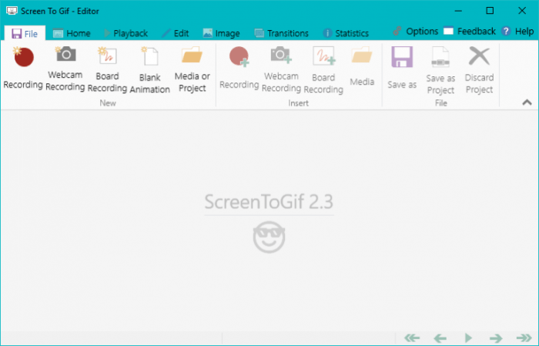Switch to the Playback tab

(126, 33)
